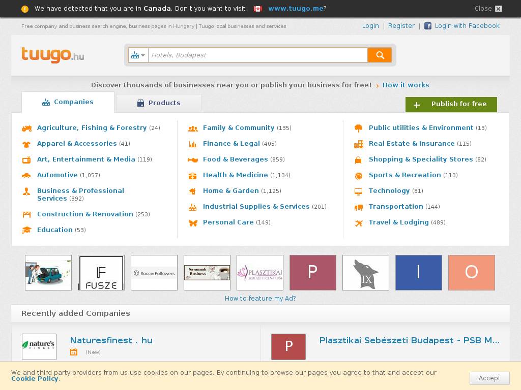Focus the Hotels, Budapest search field
The height and width of the screenshot is (390, 521).
click(258, 55)
